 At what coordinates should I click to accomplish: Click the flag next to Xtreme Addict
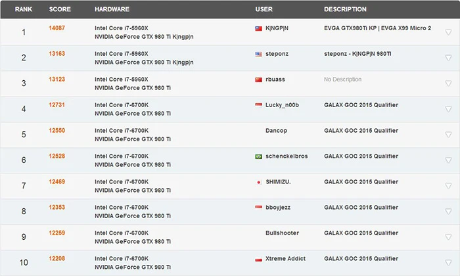pyautogui.click(x=258, y=259)
